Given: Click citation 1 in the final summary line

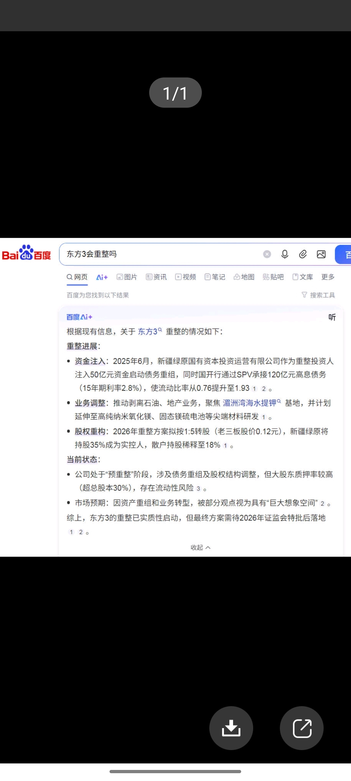Looking at the screenshot, I should tap(71, 532).
